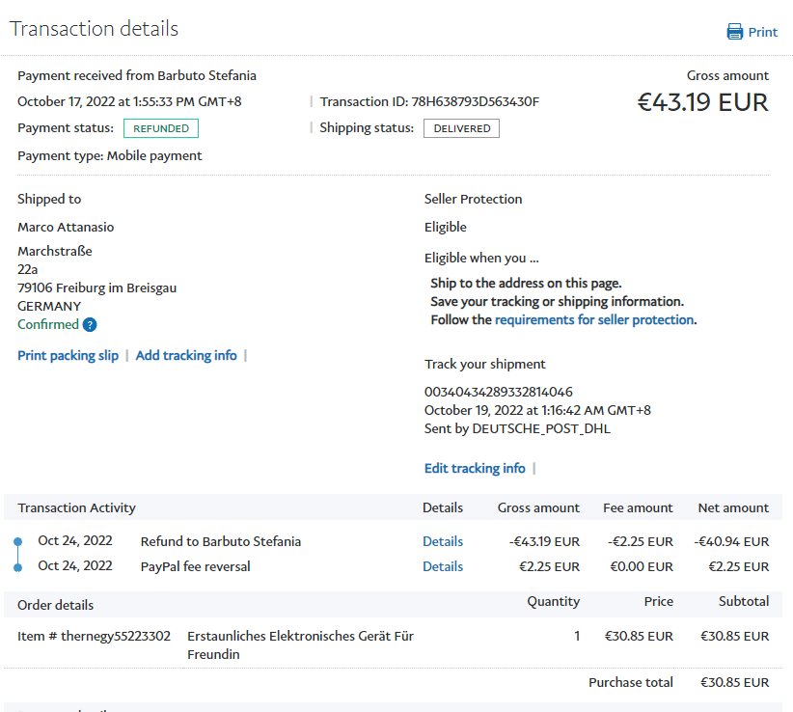Click the tracking number 00340434289332814046
The width and height of the screenshot is (793, 712).
pos(499,392)
